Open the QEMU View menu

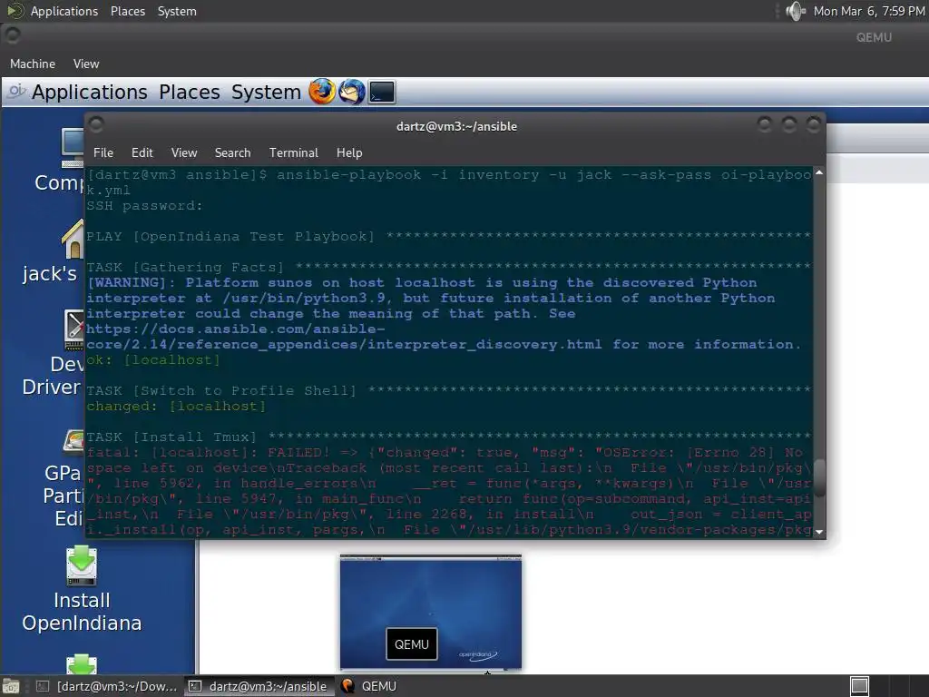[86, 64]
